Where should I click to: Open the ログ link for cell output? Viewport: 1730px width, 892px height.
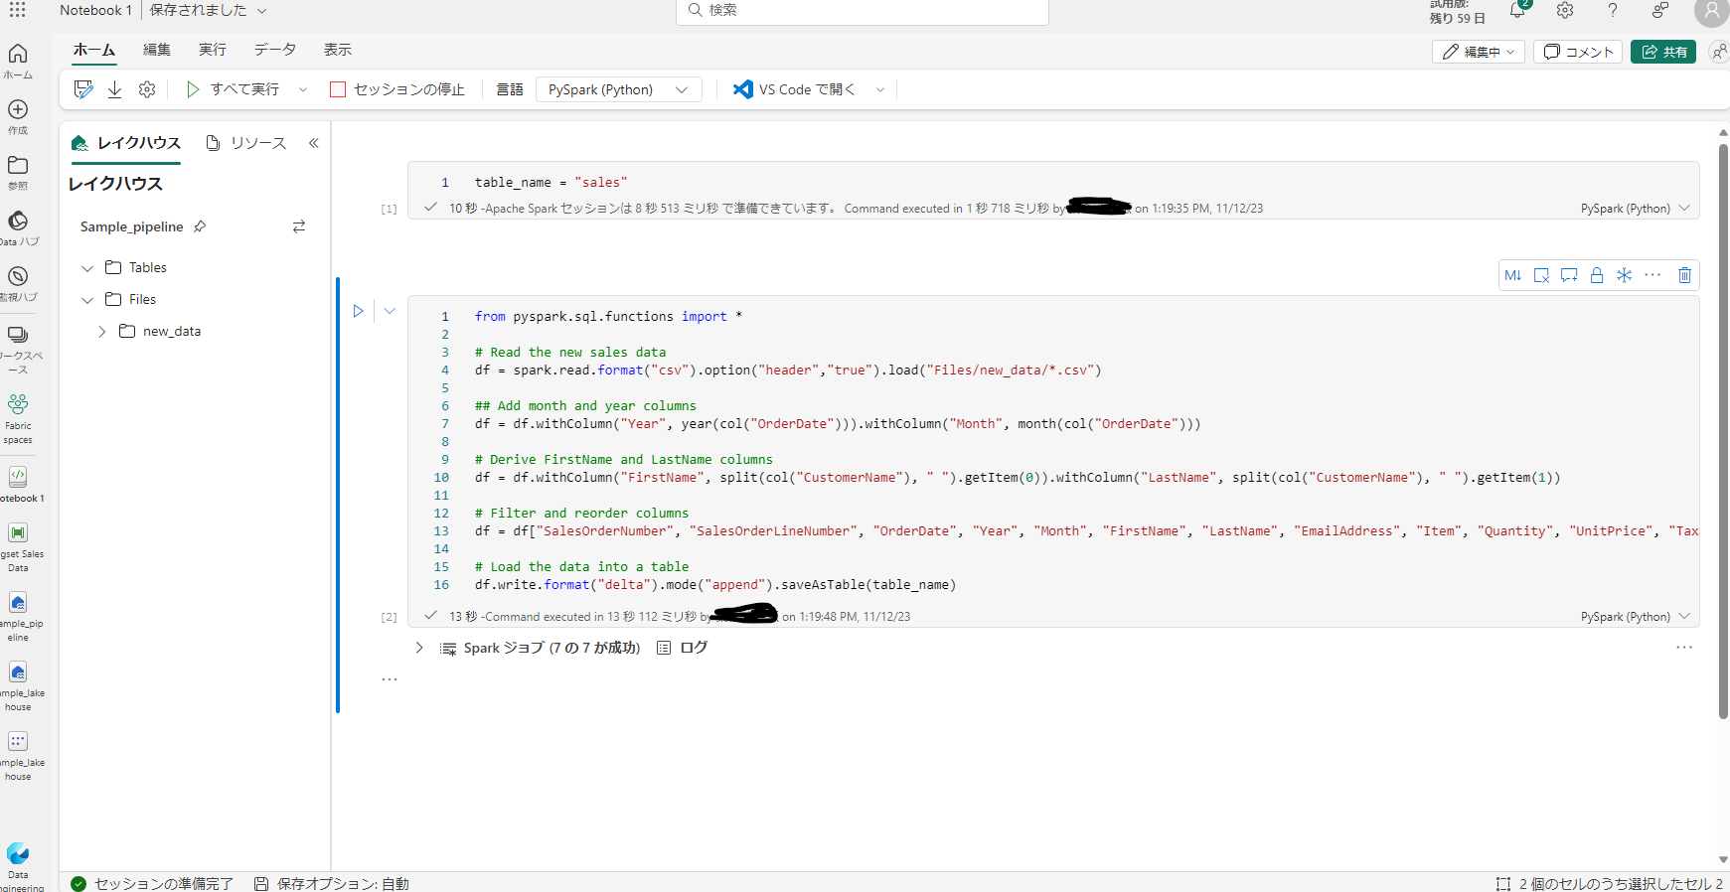tap(683, 648)
